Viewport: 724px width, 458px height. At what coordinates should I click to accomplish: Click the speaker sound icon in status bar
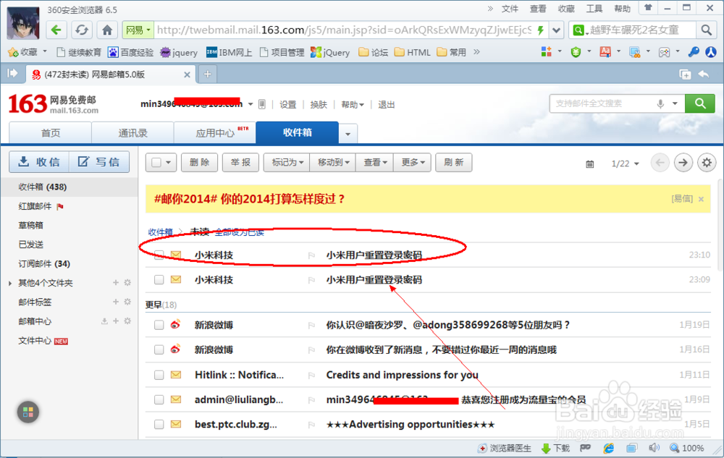654,448
